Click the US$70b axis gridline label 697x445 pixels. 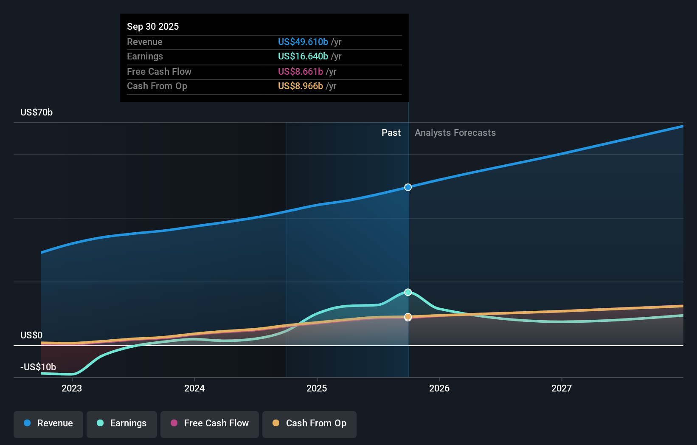(x=36, y=112)
